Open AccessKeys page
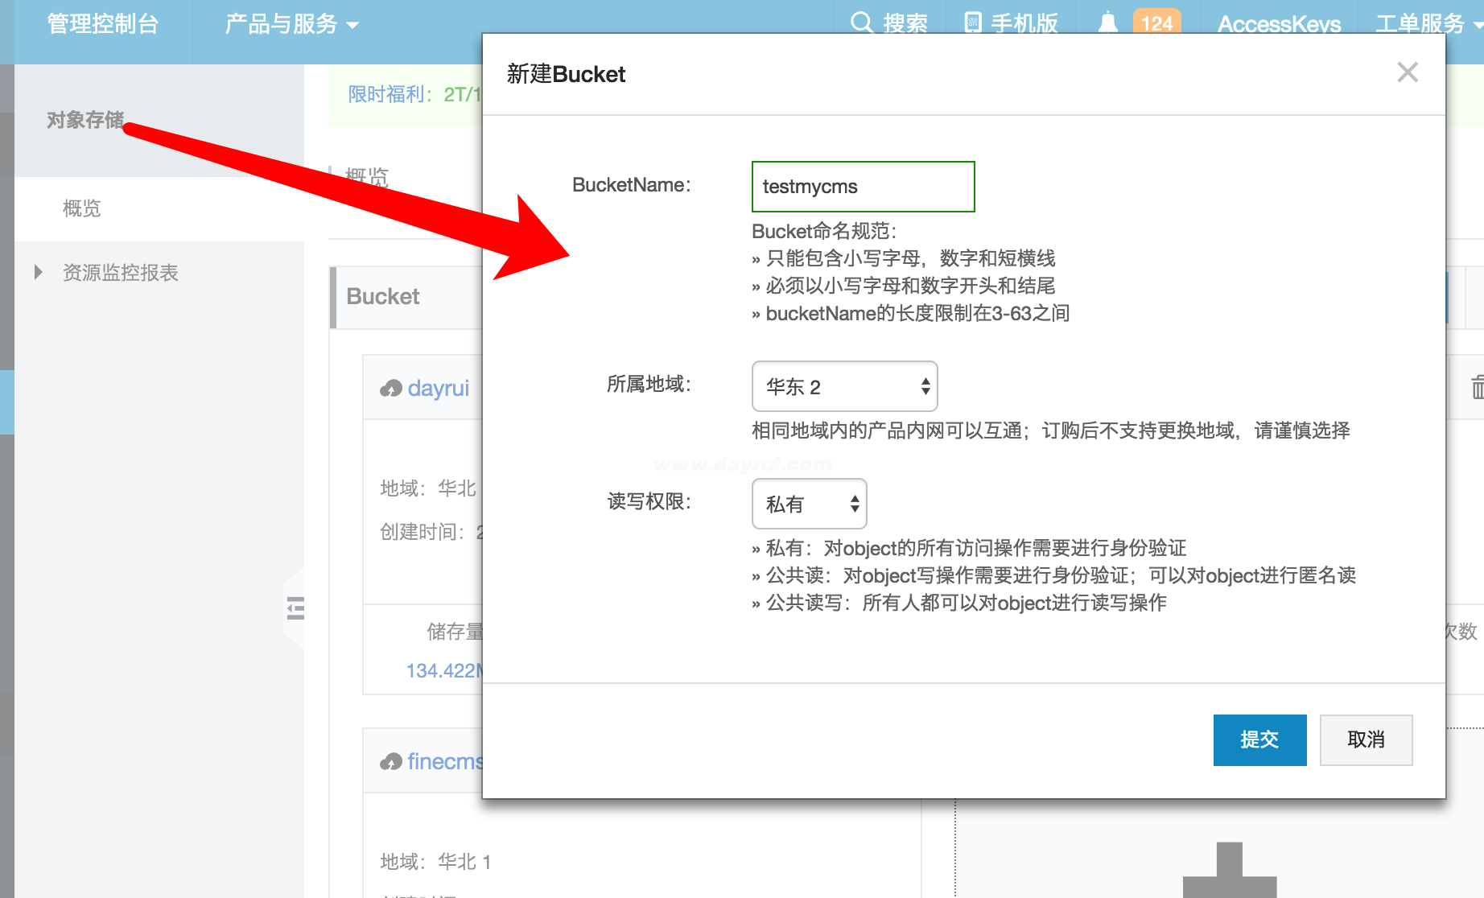The width and height of the screenshot is (1484, 898). (1279, 24)
